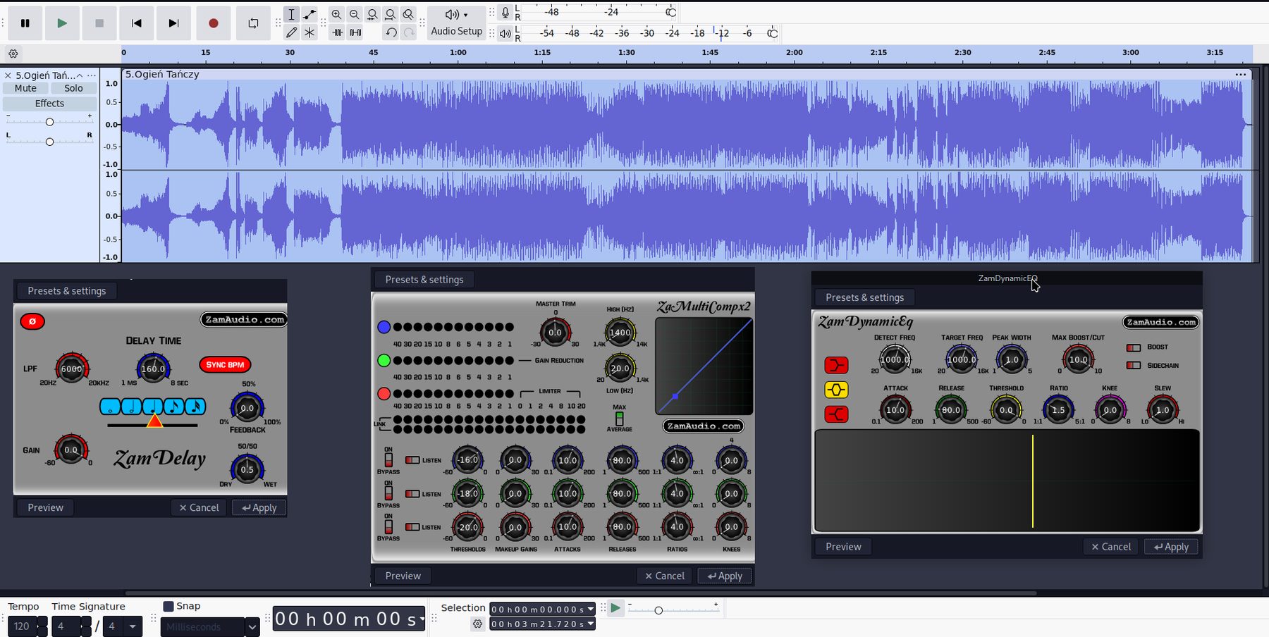This screenshot has height=637, width=1269.
Task: Click Apply in ZamDelay window
Action: [259, 507]
